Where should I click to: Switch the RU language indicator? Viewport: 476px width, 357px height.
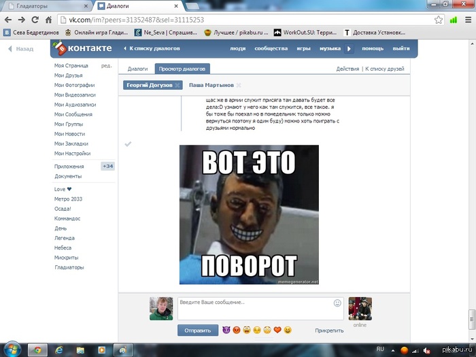point(380,349)
